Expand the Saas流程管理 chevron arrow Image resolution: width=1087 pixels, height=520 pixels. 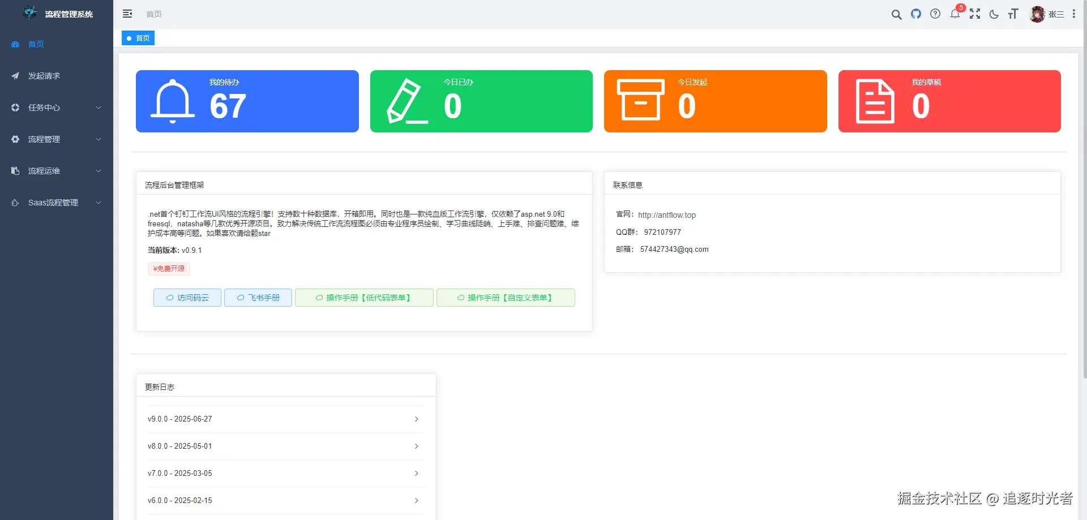(99, 203)
